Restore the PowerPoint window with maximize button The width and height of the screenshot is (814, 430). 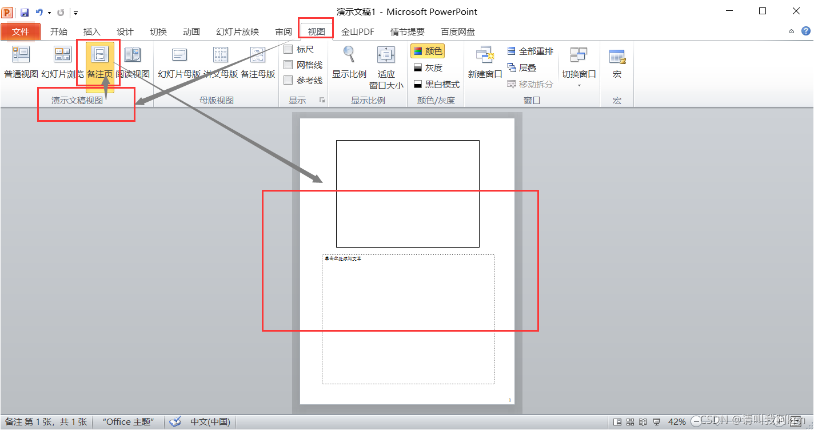(763, 11)
